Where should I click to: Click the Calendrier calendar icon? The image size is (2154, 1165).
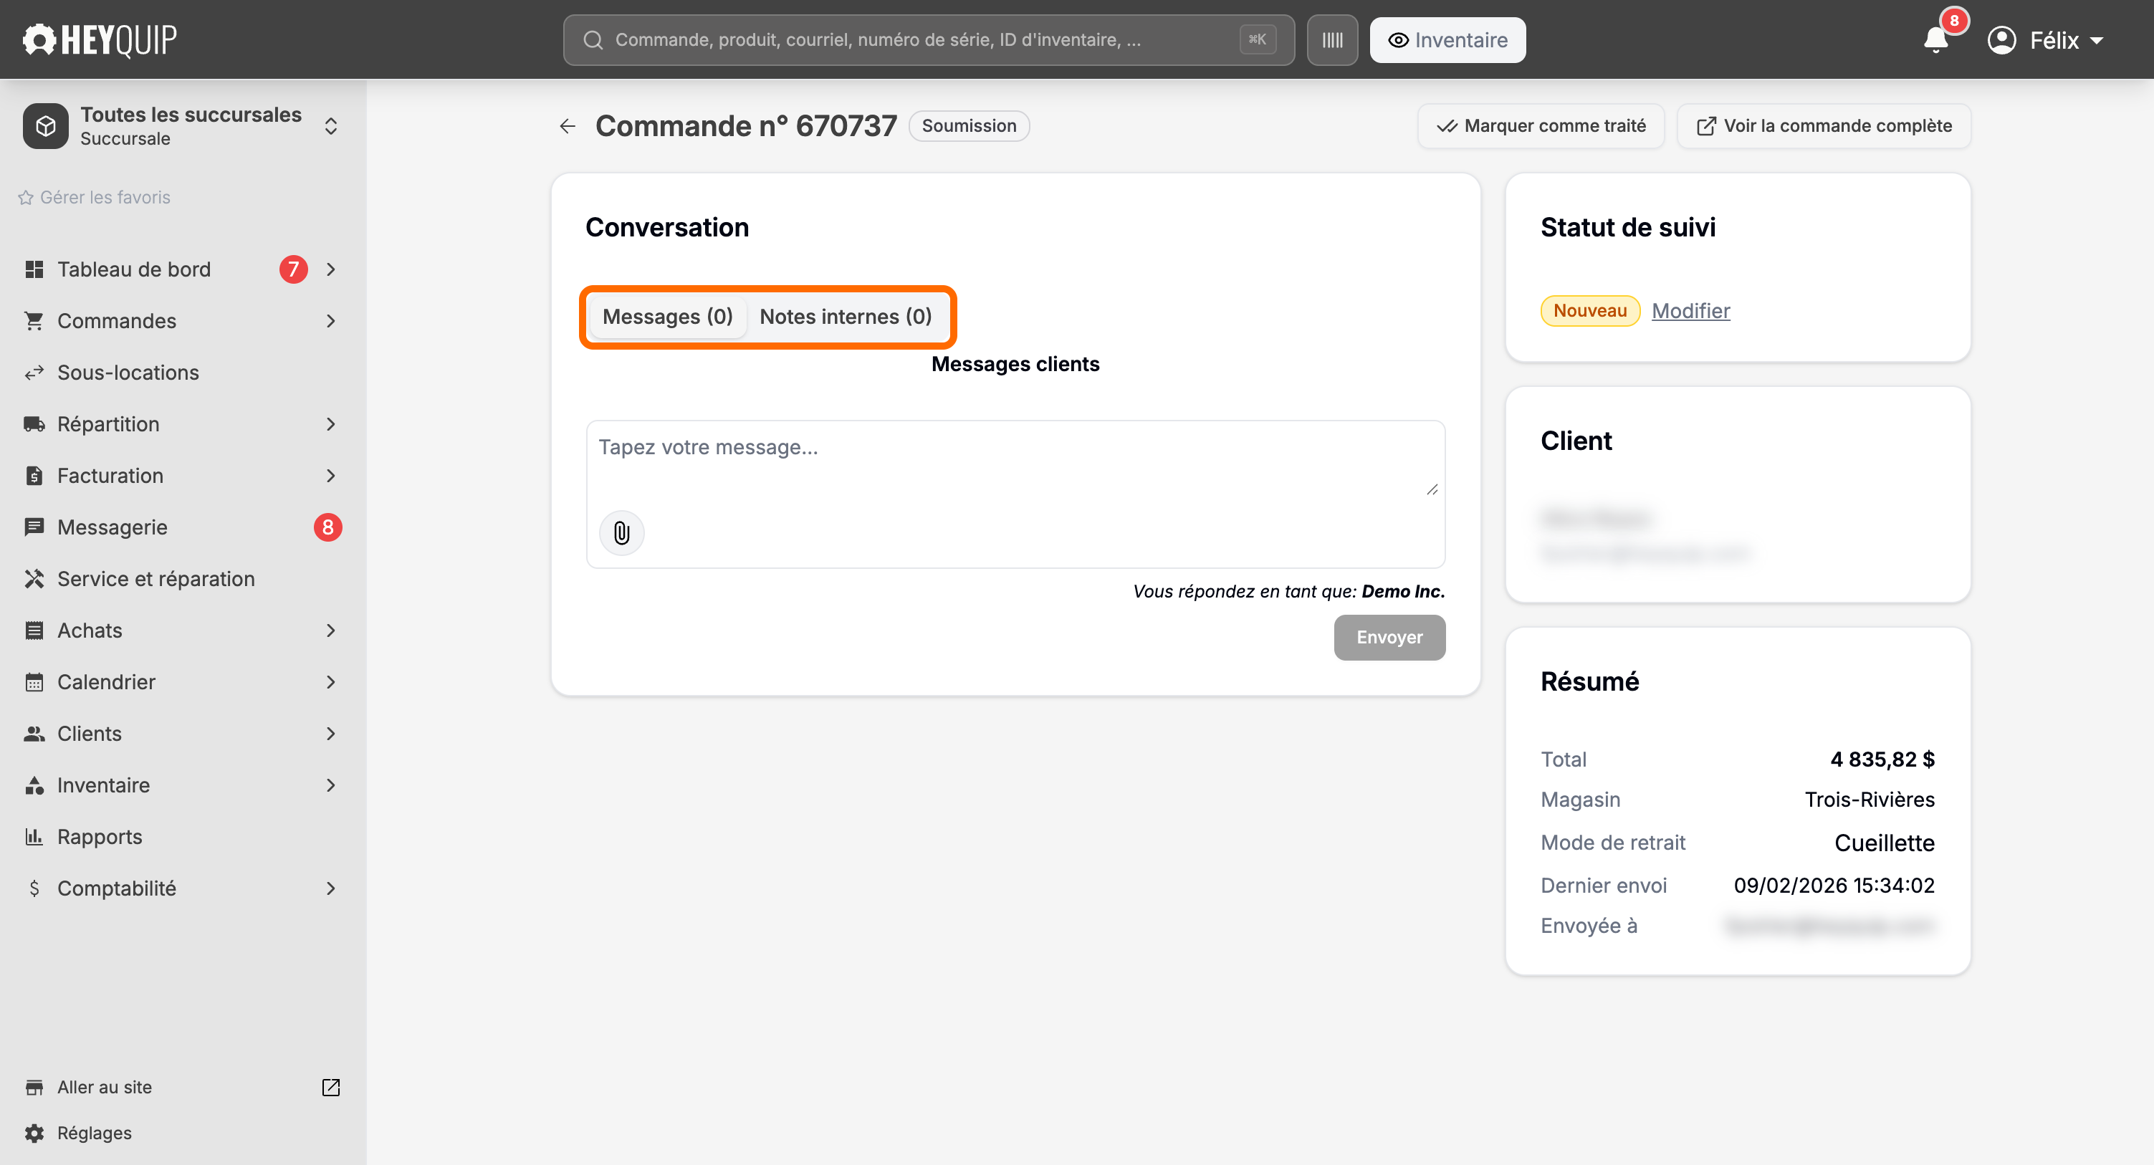34,682
